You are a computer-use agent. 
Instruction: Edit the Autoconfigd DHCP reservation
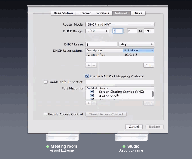[x=149, y=65]
